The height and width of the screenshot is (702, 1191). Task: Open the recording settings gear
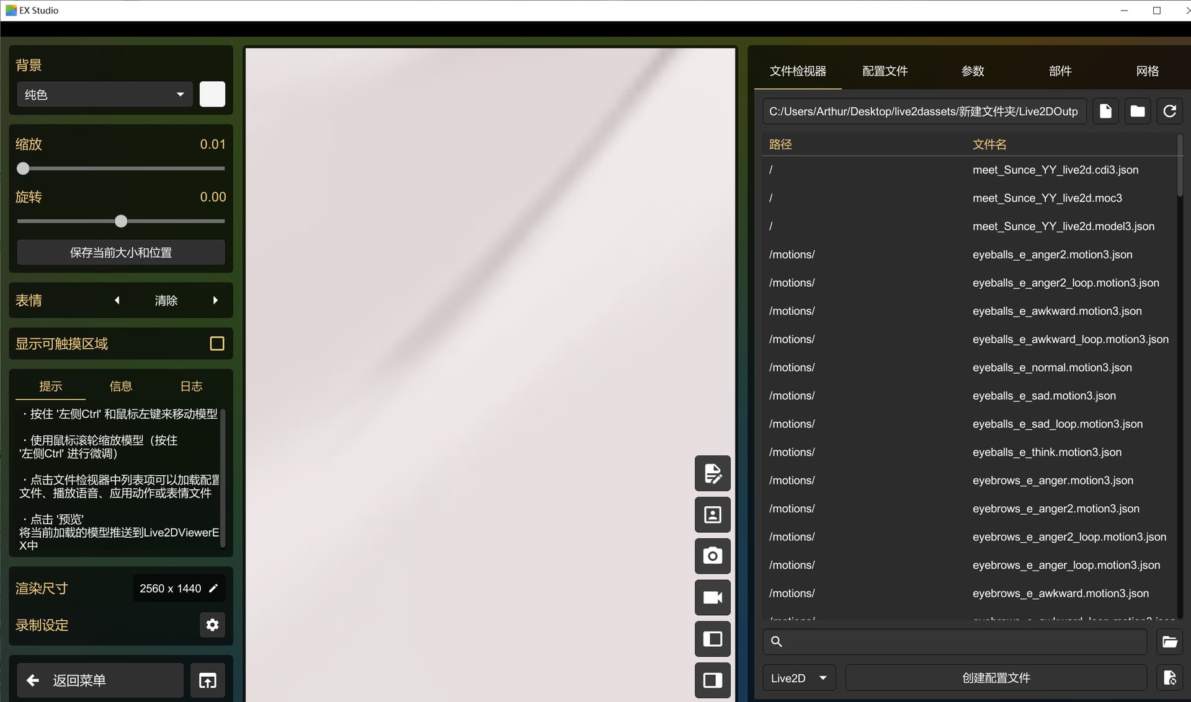pos(212,625)
